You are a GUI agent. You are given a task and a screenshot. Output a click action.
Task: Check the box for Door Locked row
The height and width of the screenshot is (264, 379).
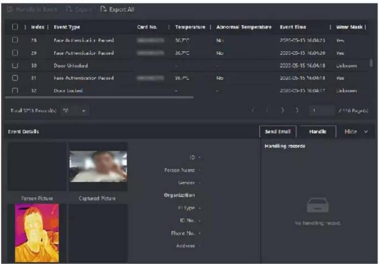(x=15, y=90)
